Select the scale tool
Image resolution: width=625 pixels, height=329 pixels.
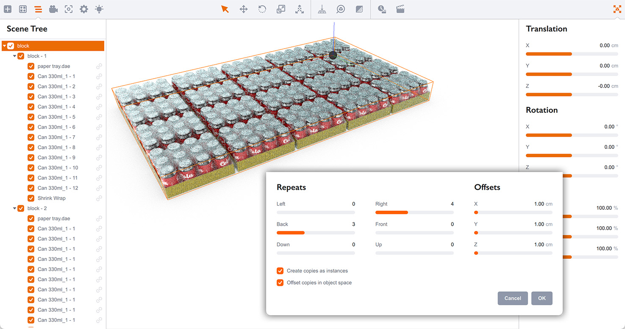click(x=281, y=9)
